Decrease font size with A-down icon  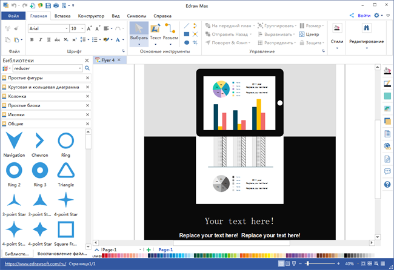point(98,28)
